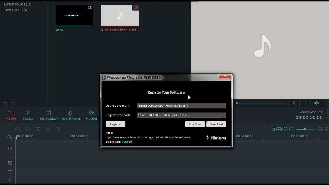329x185 pixels.
Task: Select the music track note icon
Action: [x=10, y=180]
